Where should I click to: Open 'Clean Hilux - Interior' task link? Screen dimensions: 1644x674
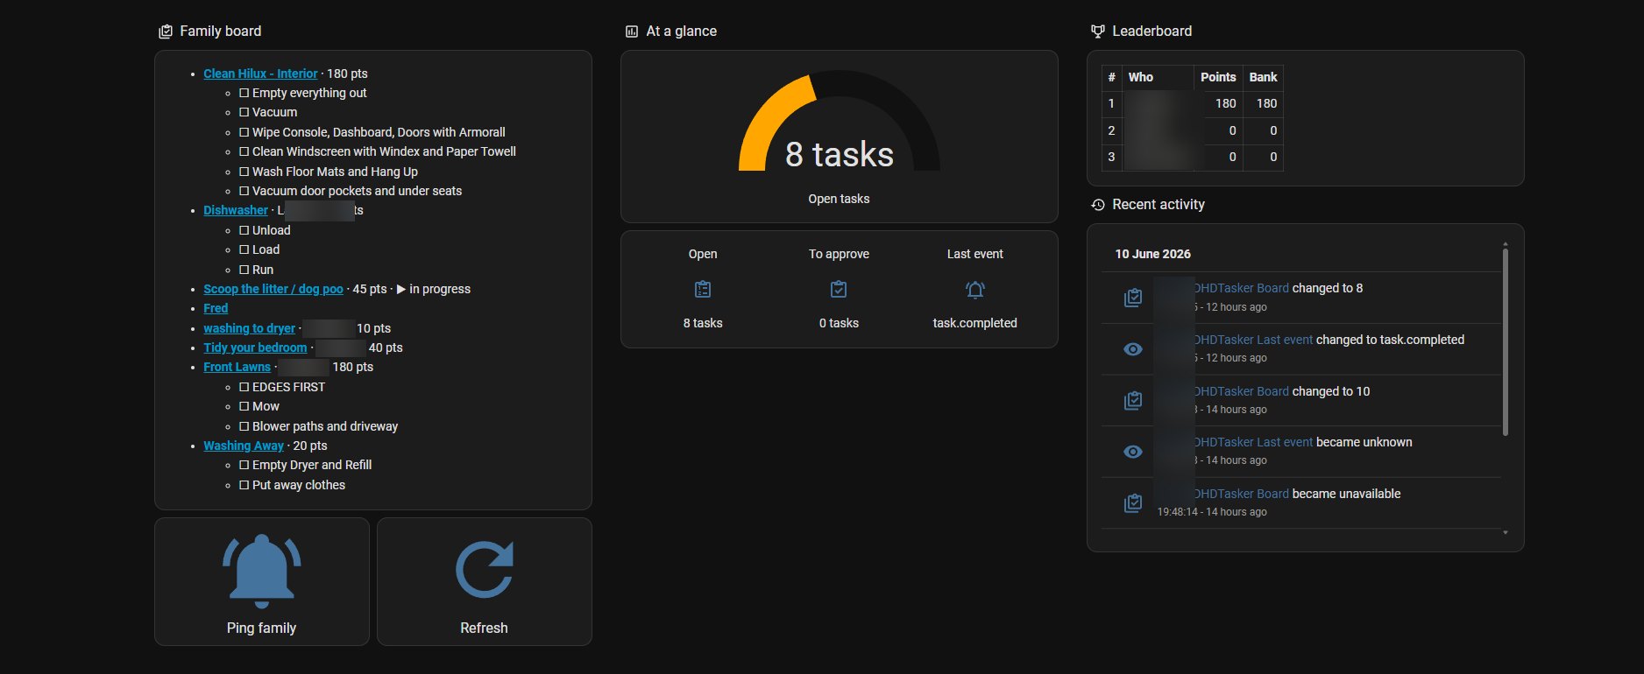(x=260, y=74)
